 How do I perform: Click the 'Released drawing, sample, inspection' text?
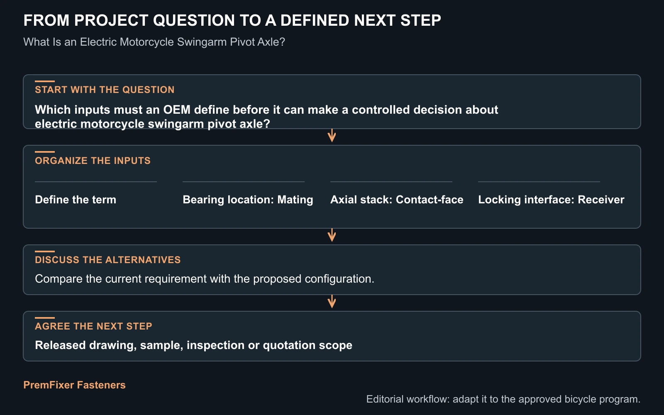point(193,345)
